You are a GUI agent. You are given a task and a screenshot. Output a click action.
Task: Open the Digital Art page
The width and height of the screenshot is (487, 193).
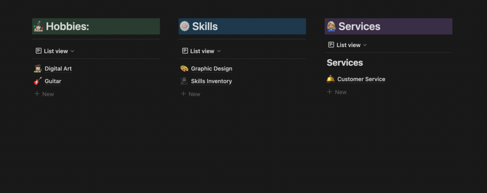pos(58,69)
